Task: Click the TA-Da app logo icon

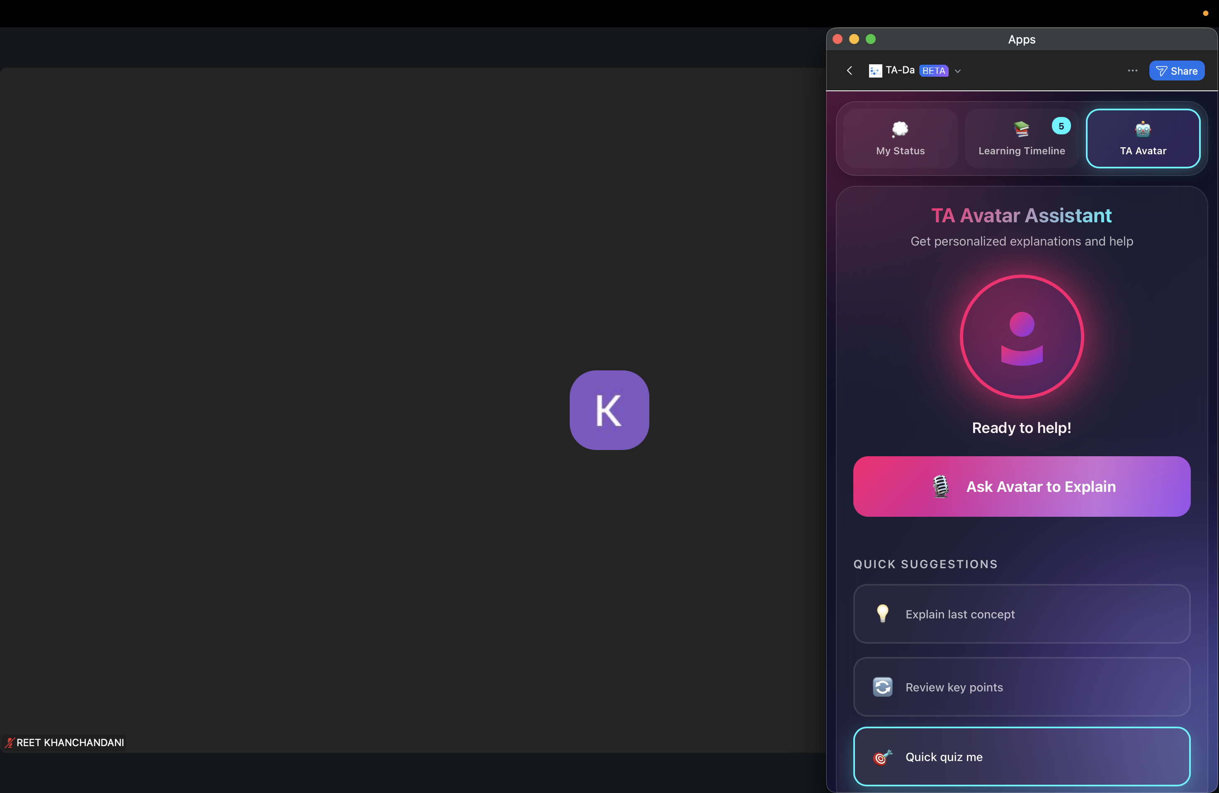Action: pyautogui.click(x=875, y=71)
